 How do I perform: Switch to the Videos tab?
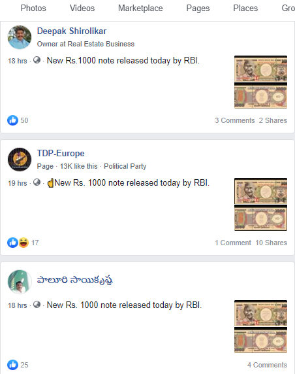82,8
